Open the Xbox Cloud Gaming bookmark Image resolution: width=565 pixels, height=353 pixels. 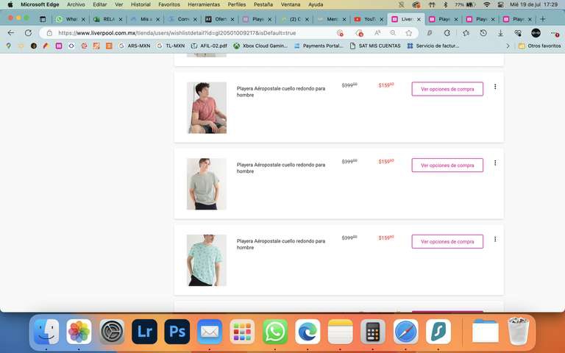pyautogui.click(x=260, y=46)
